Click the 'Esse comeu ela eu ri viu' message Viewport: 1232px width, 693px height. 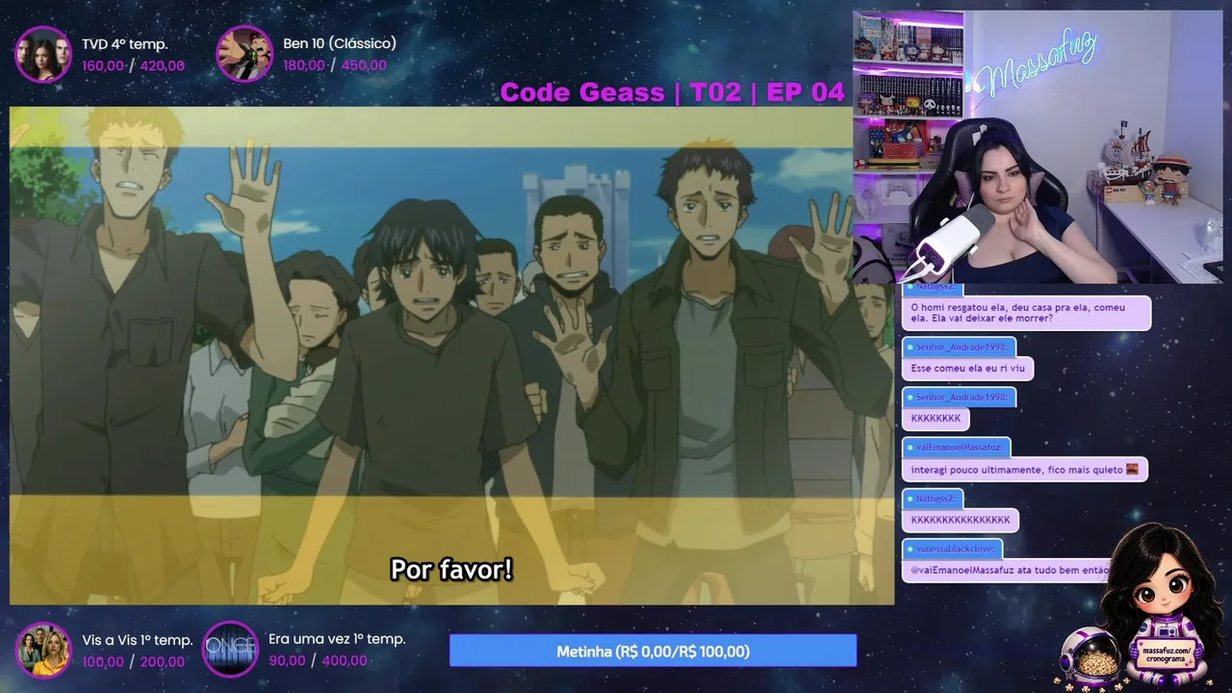click(967, 369)
